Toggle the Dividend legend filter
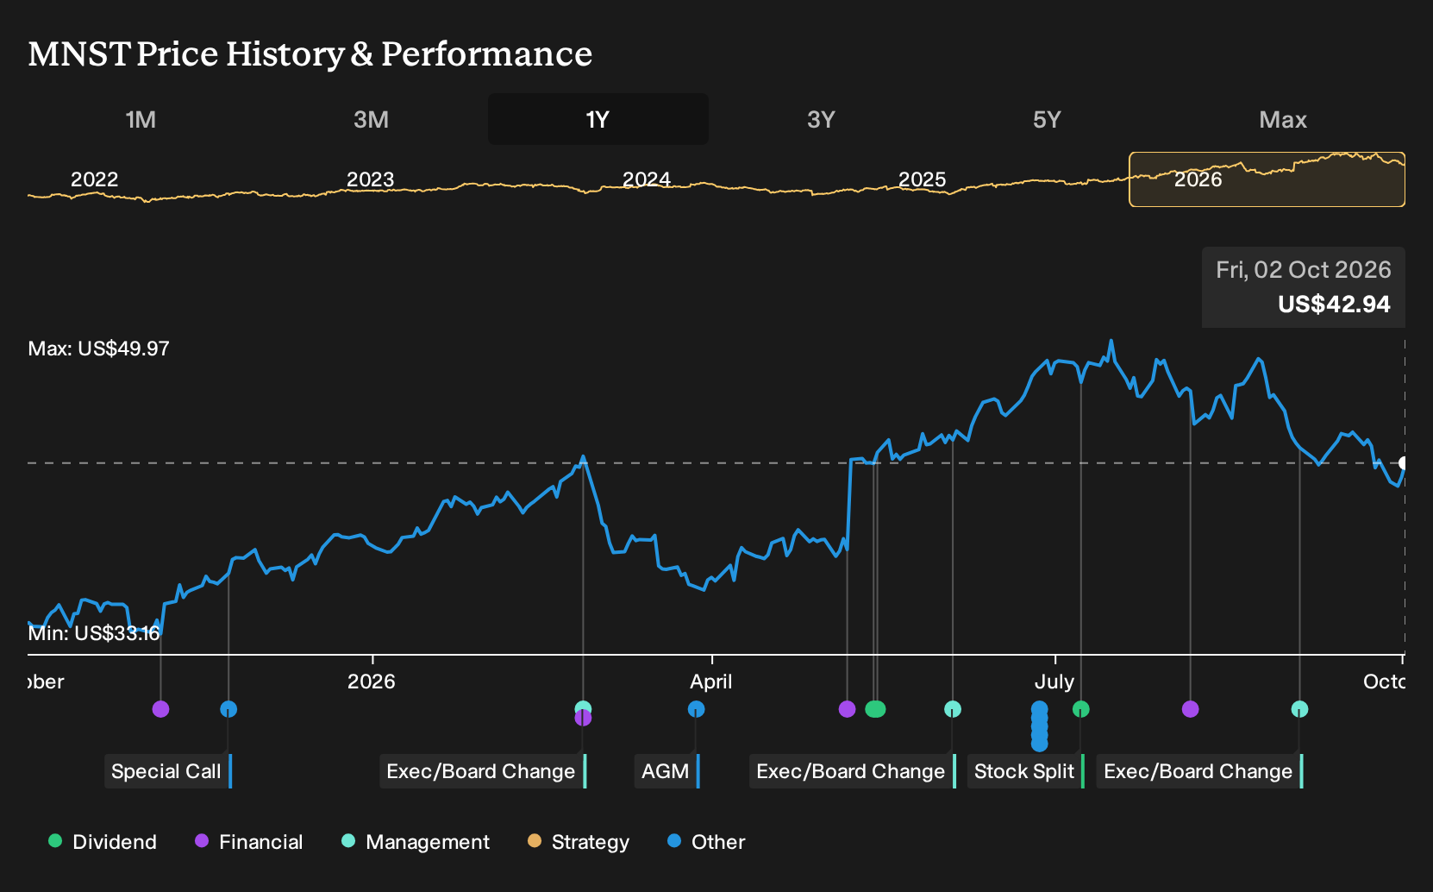Image resolution: width=1433 pixels, height=892 pixels. coord(103,842)
